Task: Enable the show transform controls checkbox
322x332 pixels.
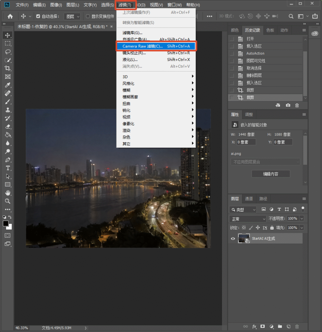Action: 88,16
